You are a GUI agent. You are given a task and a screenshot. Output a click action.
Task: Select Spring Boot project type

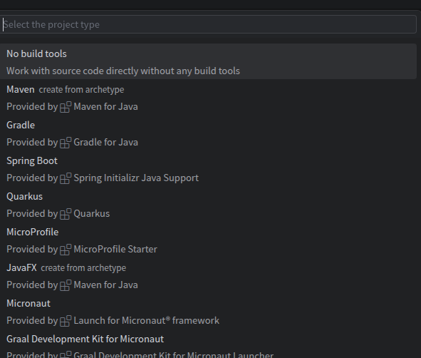208,169
